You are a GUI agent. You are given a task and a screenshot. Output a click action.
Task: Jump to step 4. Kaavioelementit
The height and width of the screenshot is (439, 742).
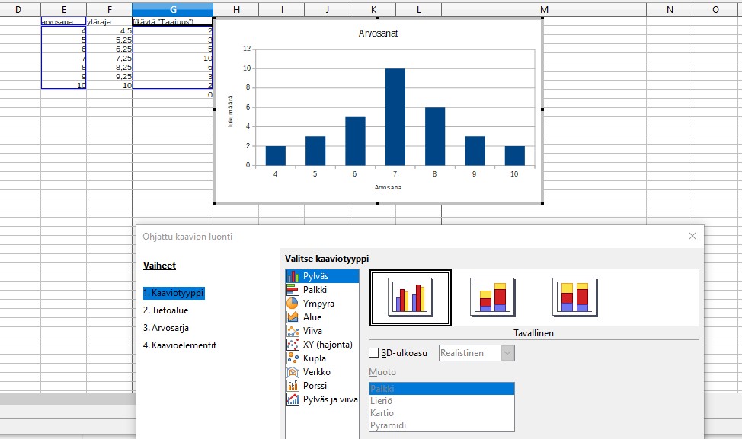coord(179,345)
